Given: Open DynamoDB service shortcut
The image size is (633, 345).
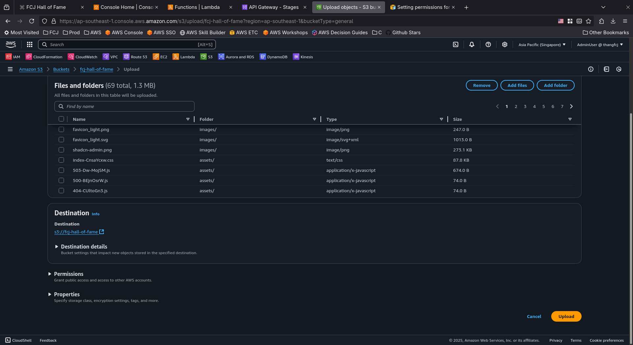Looking at the screenshot, I should tap(273, 57).
